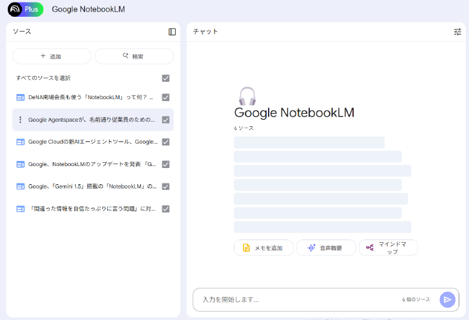Open source Google Agentspaceが、名前通り
469x320 pixels.
[x=91, y=120]
